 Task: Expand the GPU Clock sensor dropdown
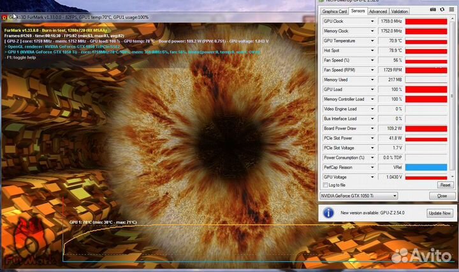tap(373, 21)
